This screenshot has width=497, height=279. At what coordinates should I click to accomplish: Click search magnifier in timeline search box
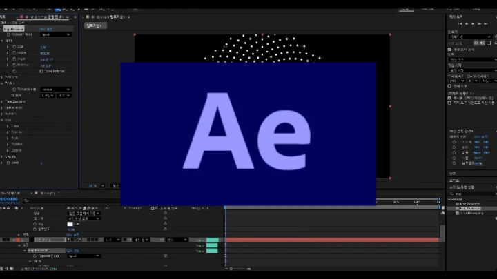click(x=26, y=200)
